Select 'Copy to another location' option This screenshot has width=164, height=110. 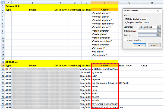click(x=137, y=22)
